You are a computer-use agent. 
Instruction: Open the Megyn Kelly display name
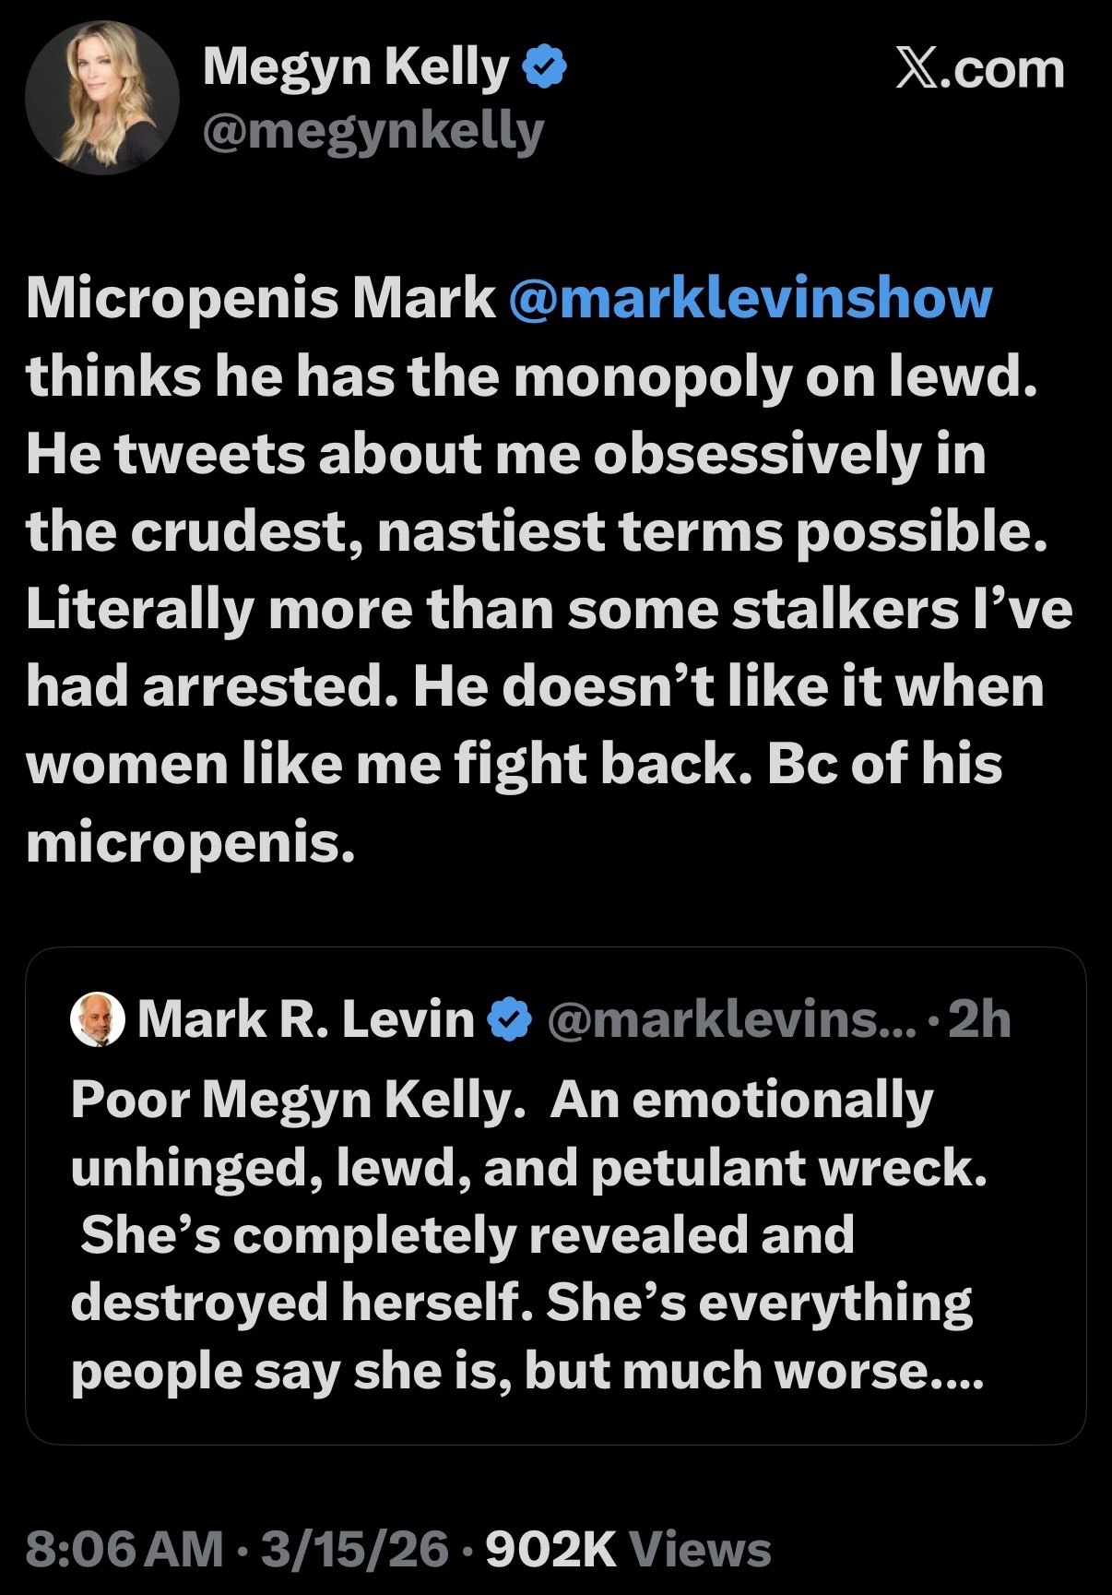tap(356, 66)
